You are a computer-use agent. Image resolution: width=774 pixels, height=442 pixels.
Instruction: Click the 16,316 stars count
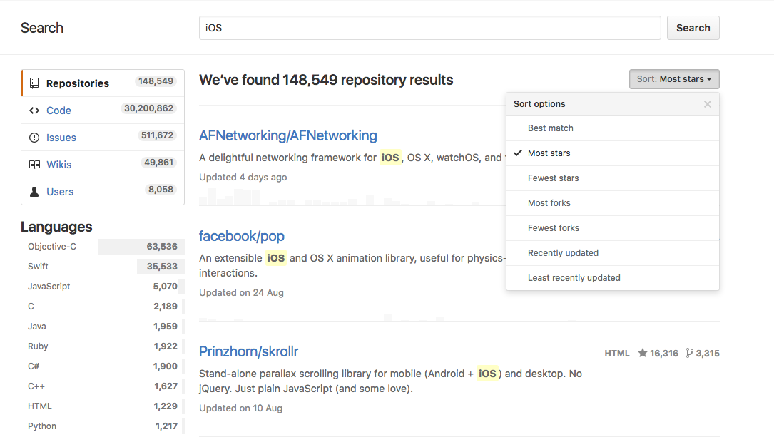click(x=664, y=353)
